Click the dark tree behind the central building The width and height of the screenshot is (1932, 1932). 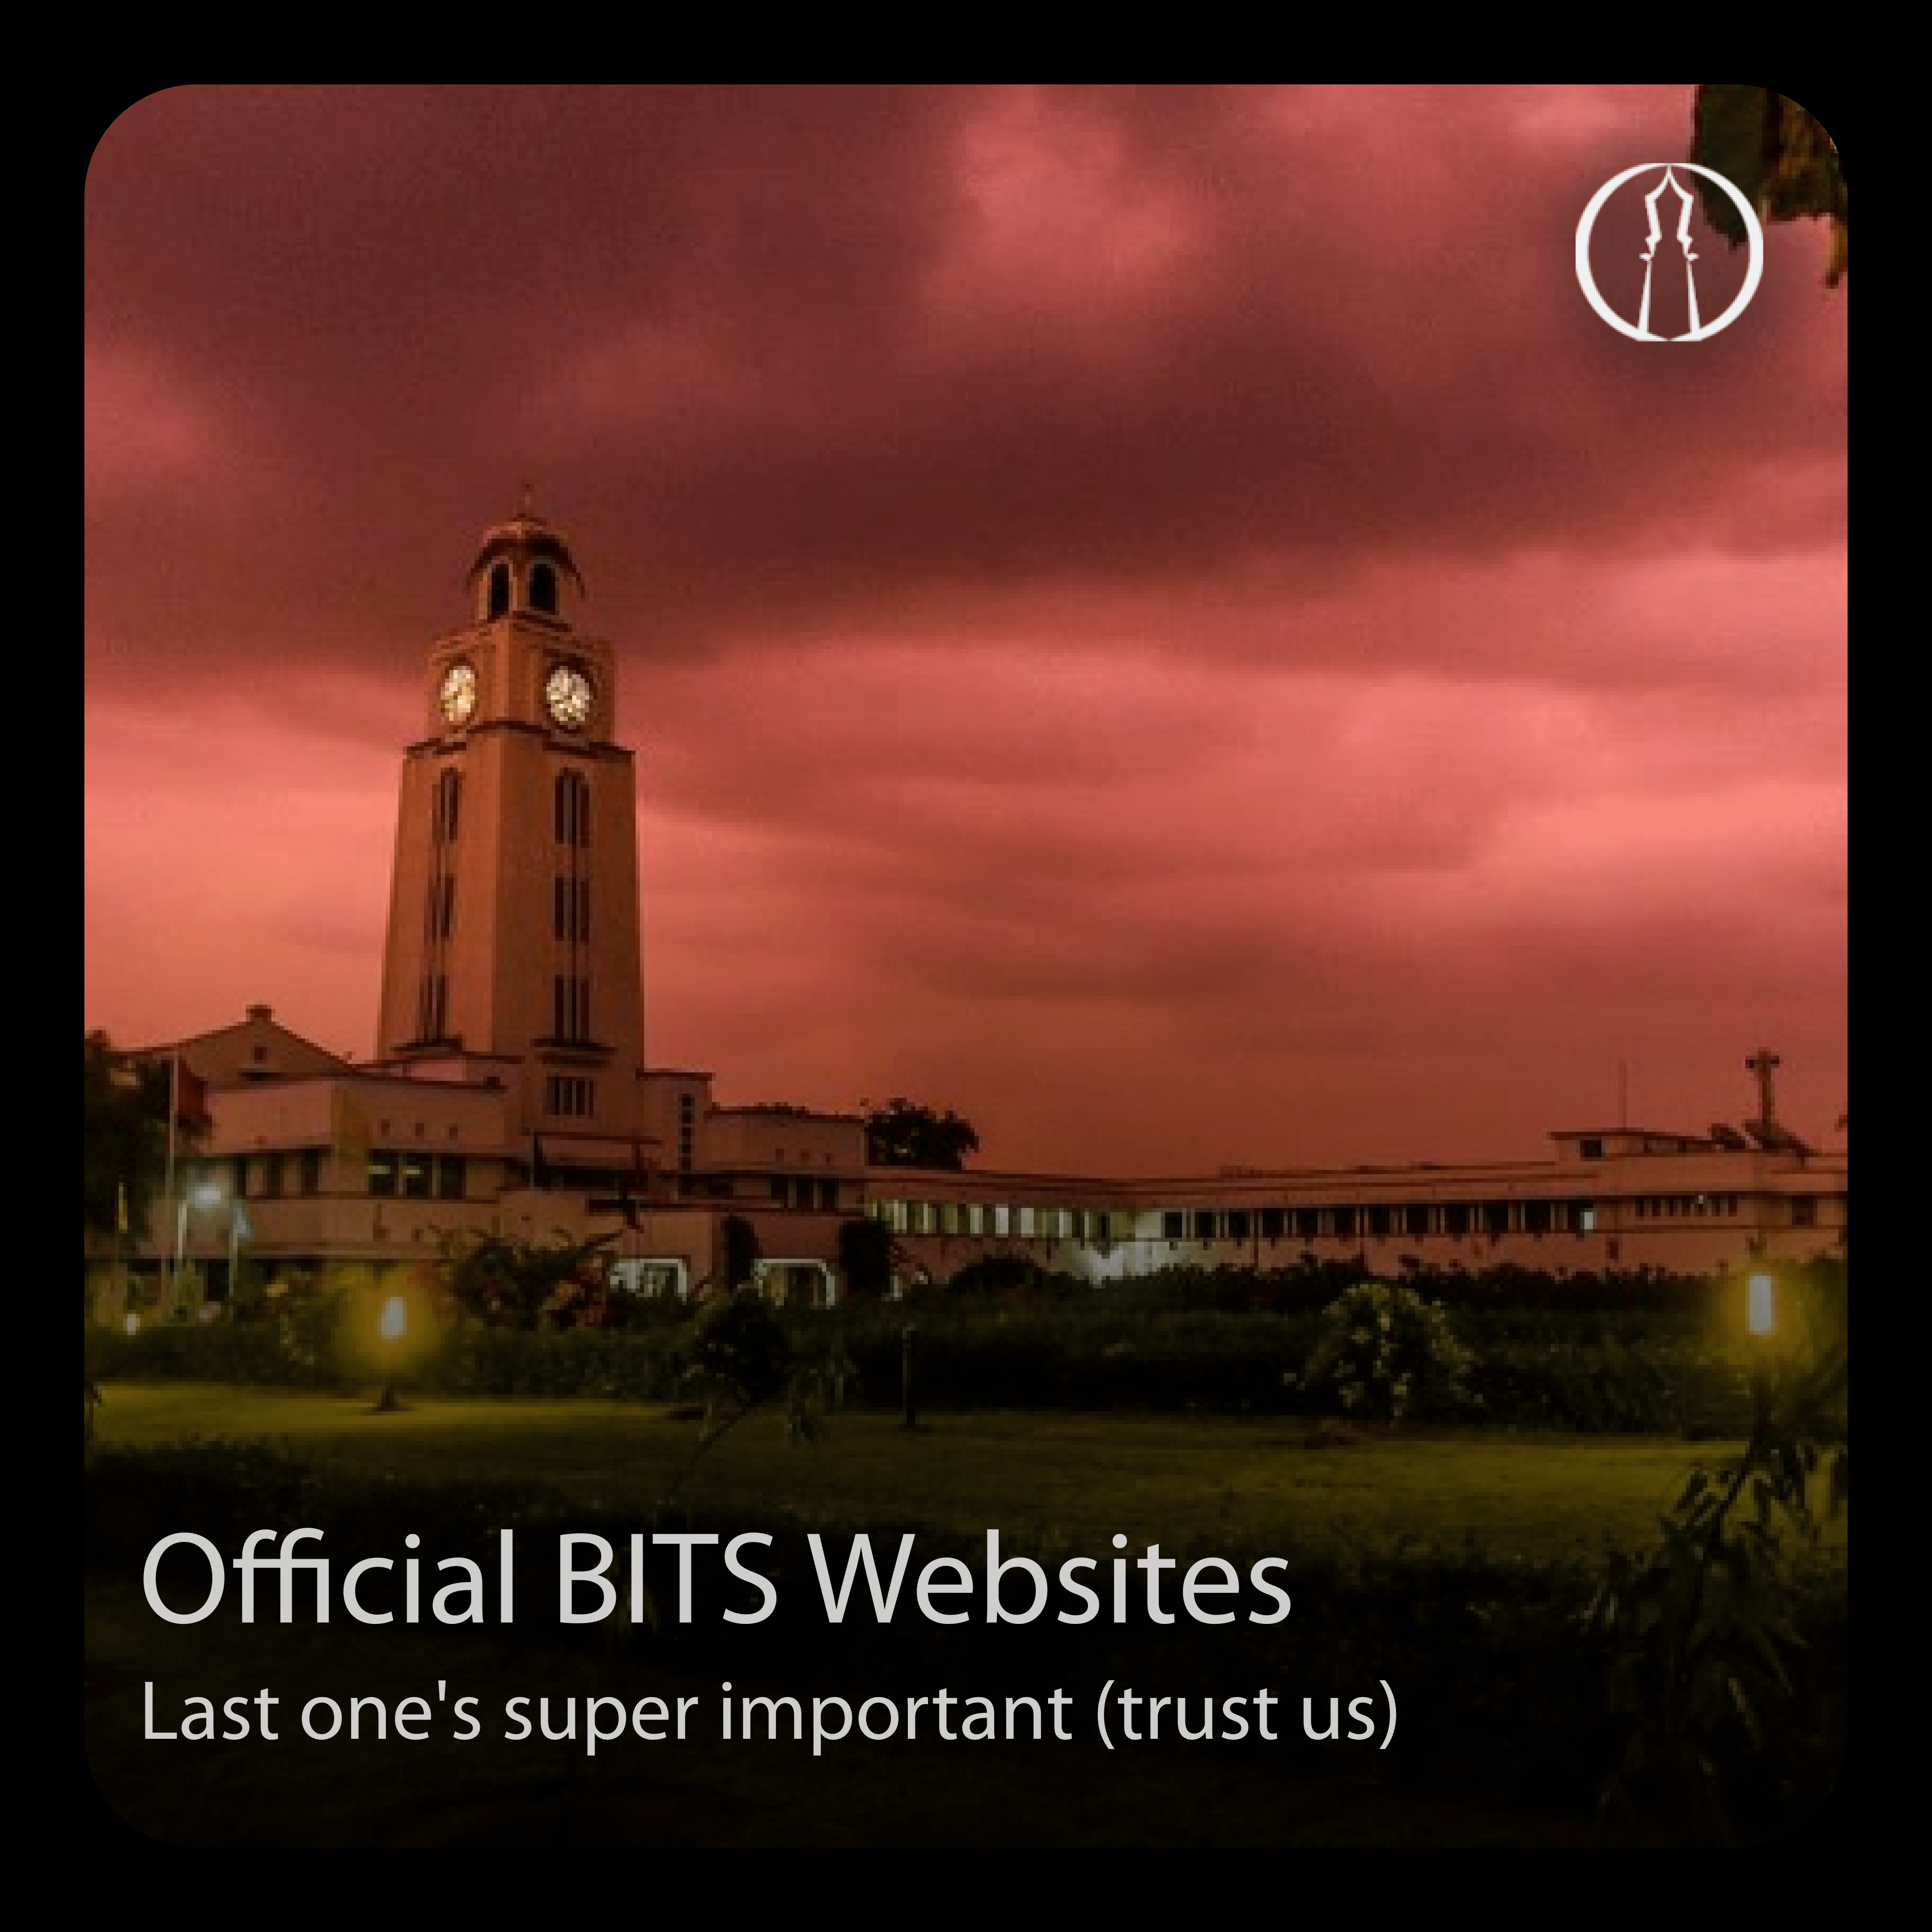[919, 1134]
